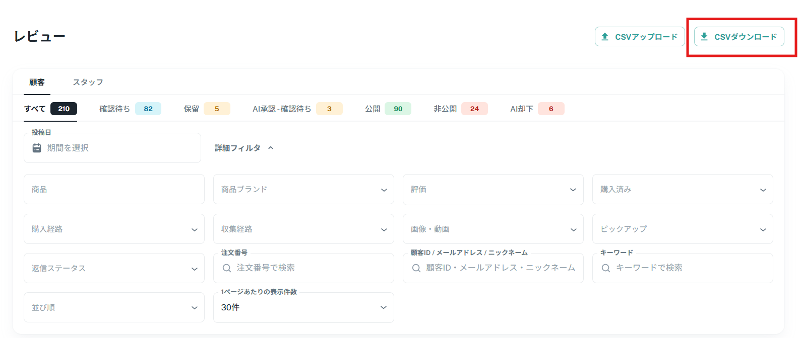
Task: Select the 確認待ち 82 status tab
Action: click(x=130, y=109)
